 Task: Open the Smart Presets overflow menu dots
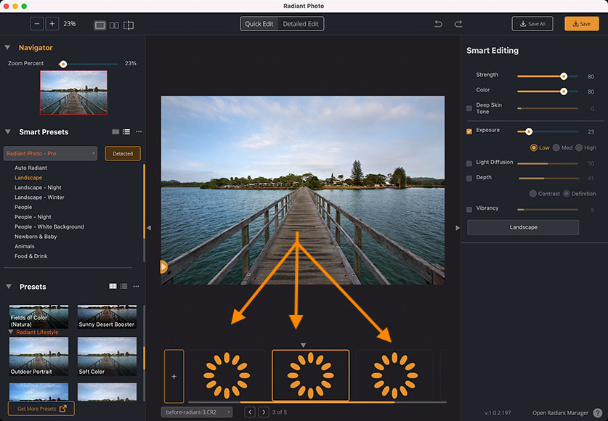pyautogui.click(x=138, y=131)
